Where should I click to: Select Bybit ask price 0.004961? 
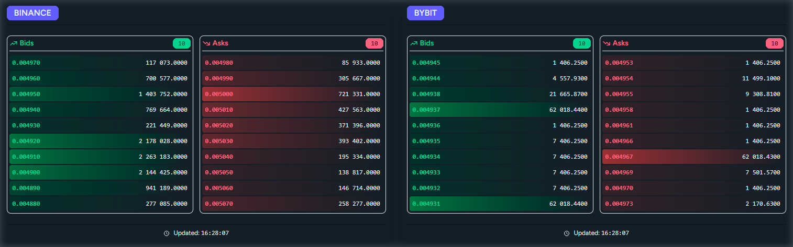click(619, 125)
